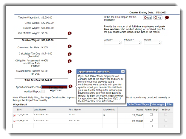186x139 pixels.
Task: Click Excess Wages $28,000.00 value
Action: pos(47,28)
